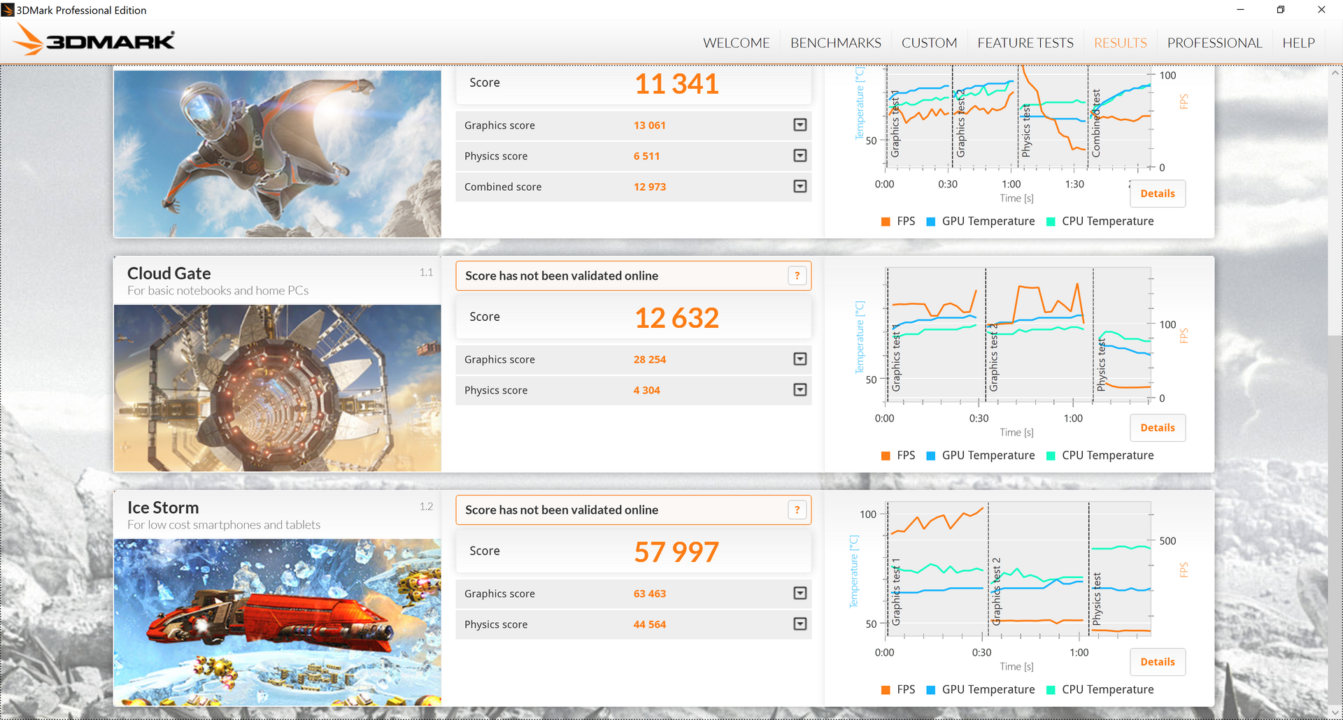Click the FPS legend swatch in the Cloud Gate chart
Screen dimensions: 1343x720
[886, 456]
